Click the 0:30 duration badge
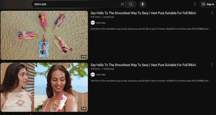 (84, 109)
